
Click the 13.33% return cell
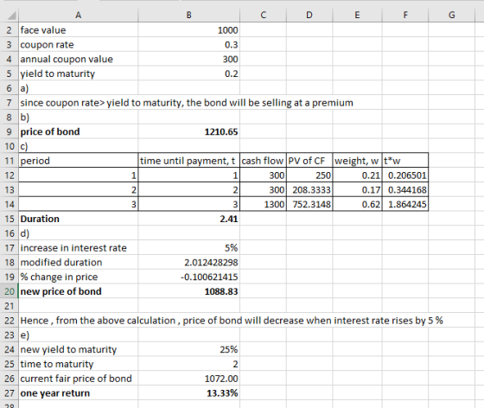click(x=189, y=392)
